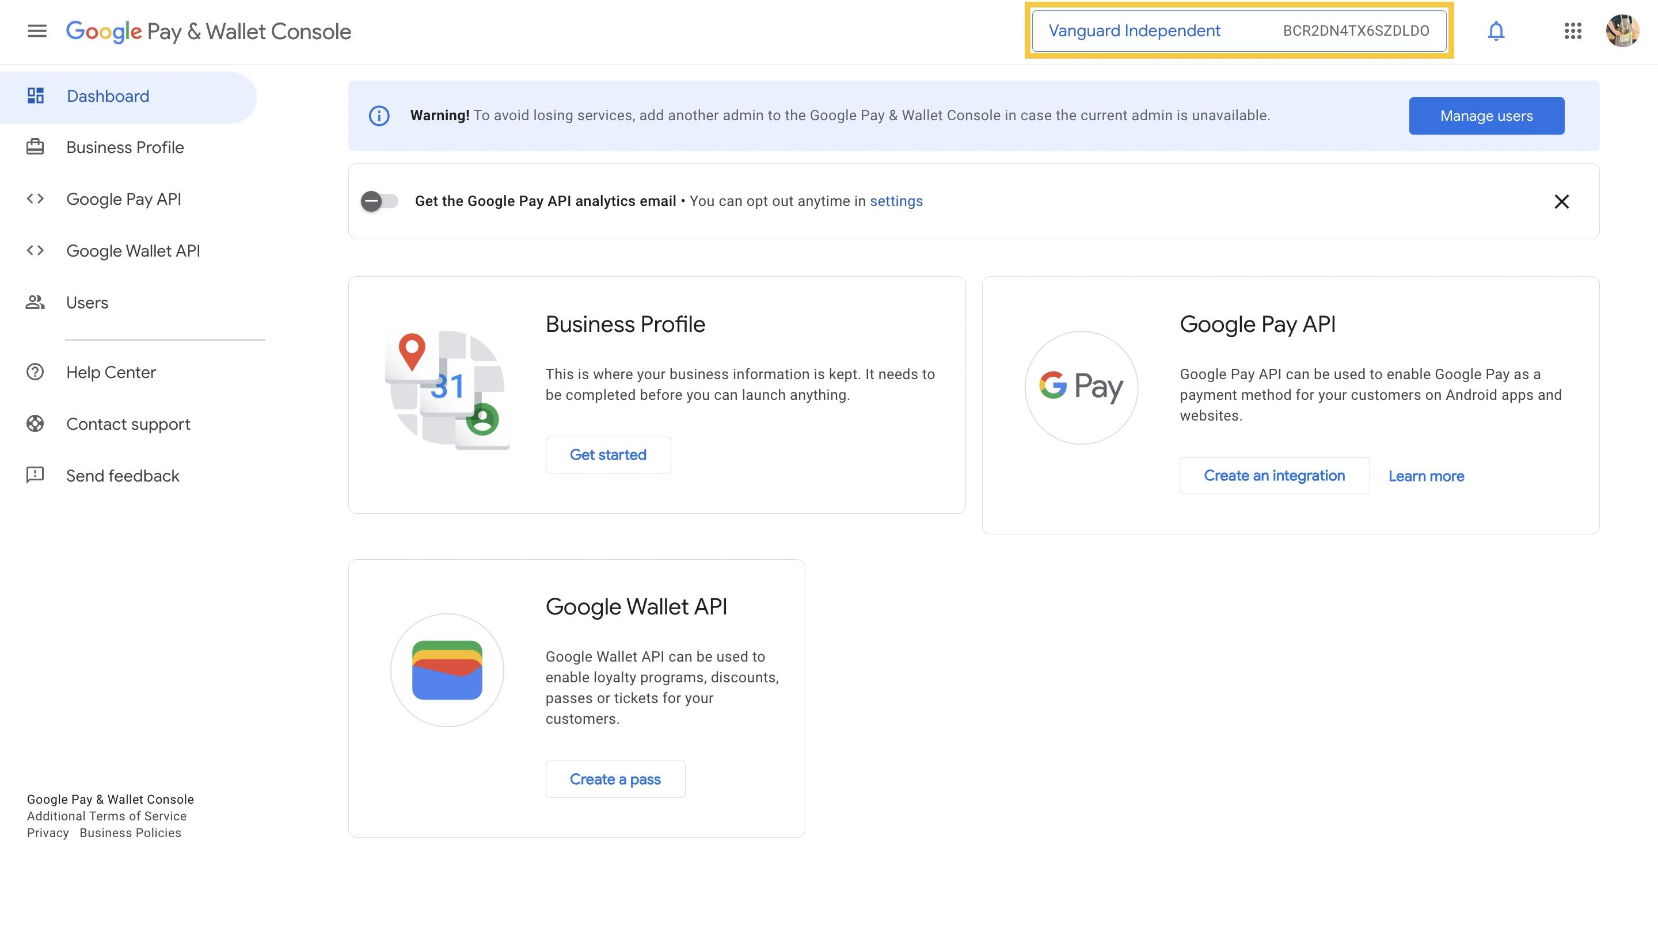Open Additional Terms of Service link
The width and height of the screenshot is (1658, 932).
coord(107,816)
